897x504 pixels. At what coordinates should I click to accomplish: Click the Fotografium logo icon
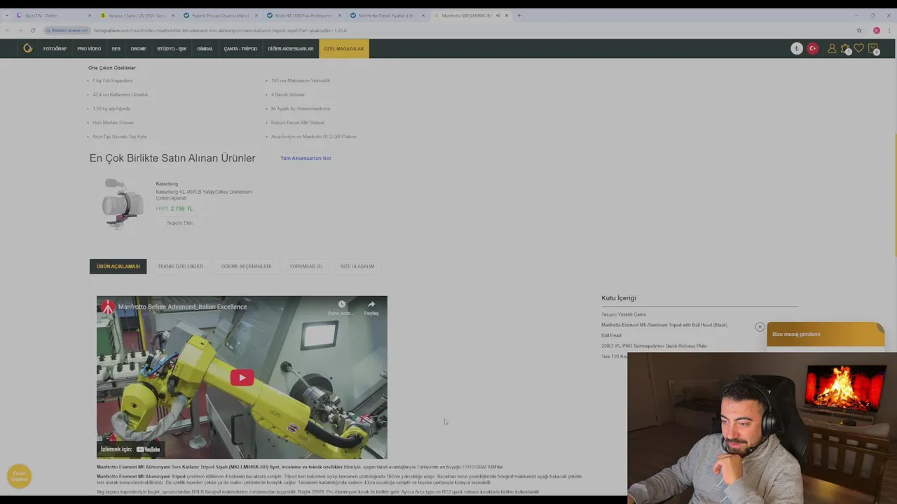pyautogui.click(x=27, y=48)
